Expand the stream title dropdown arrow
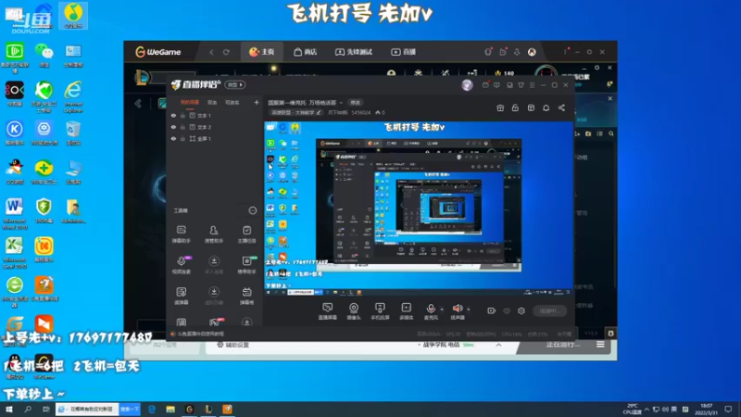This screenshot has height=417, width=741. (x=341, y=103)
